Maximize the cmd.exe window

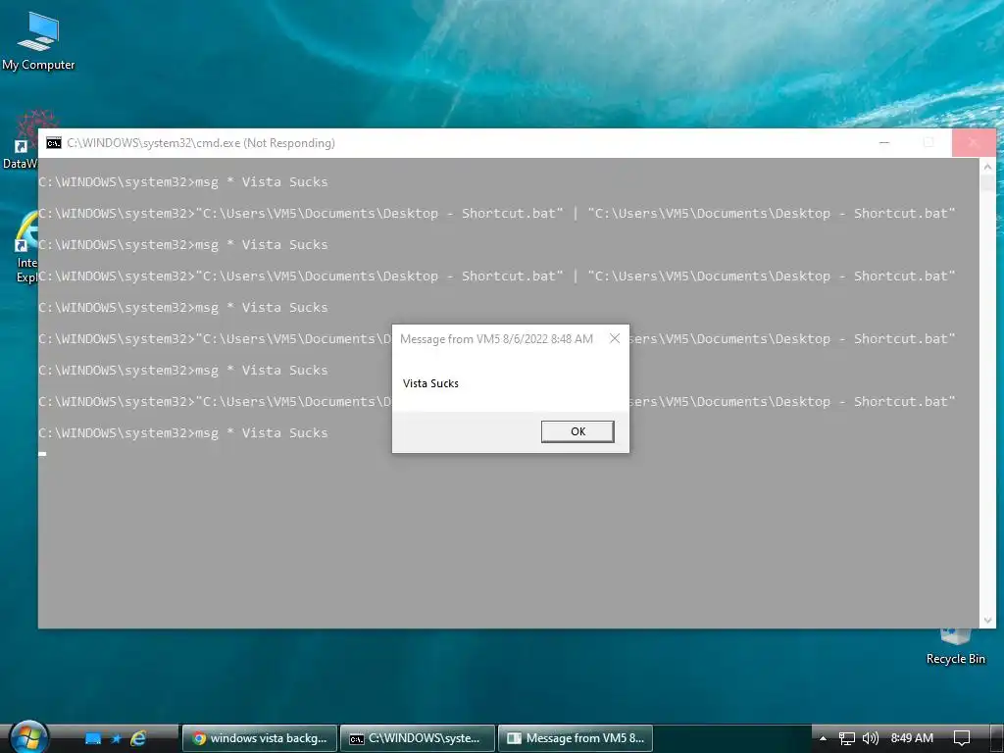pyautogui.click(x=929, y=143)
